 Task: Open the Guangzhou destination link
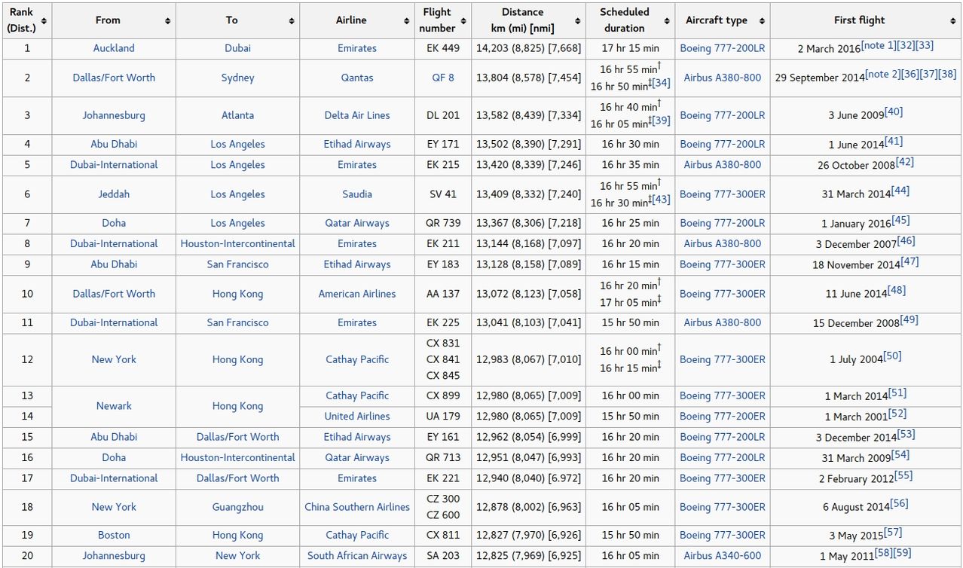(237, 507)
